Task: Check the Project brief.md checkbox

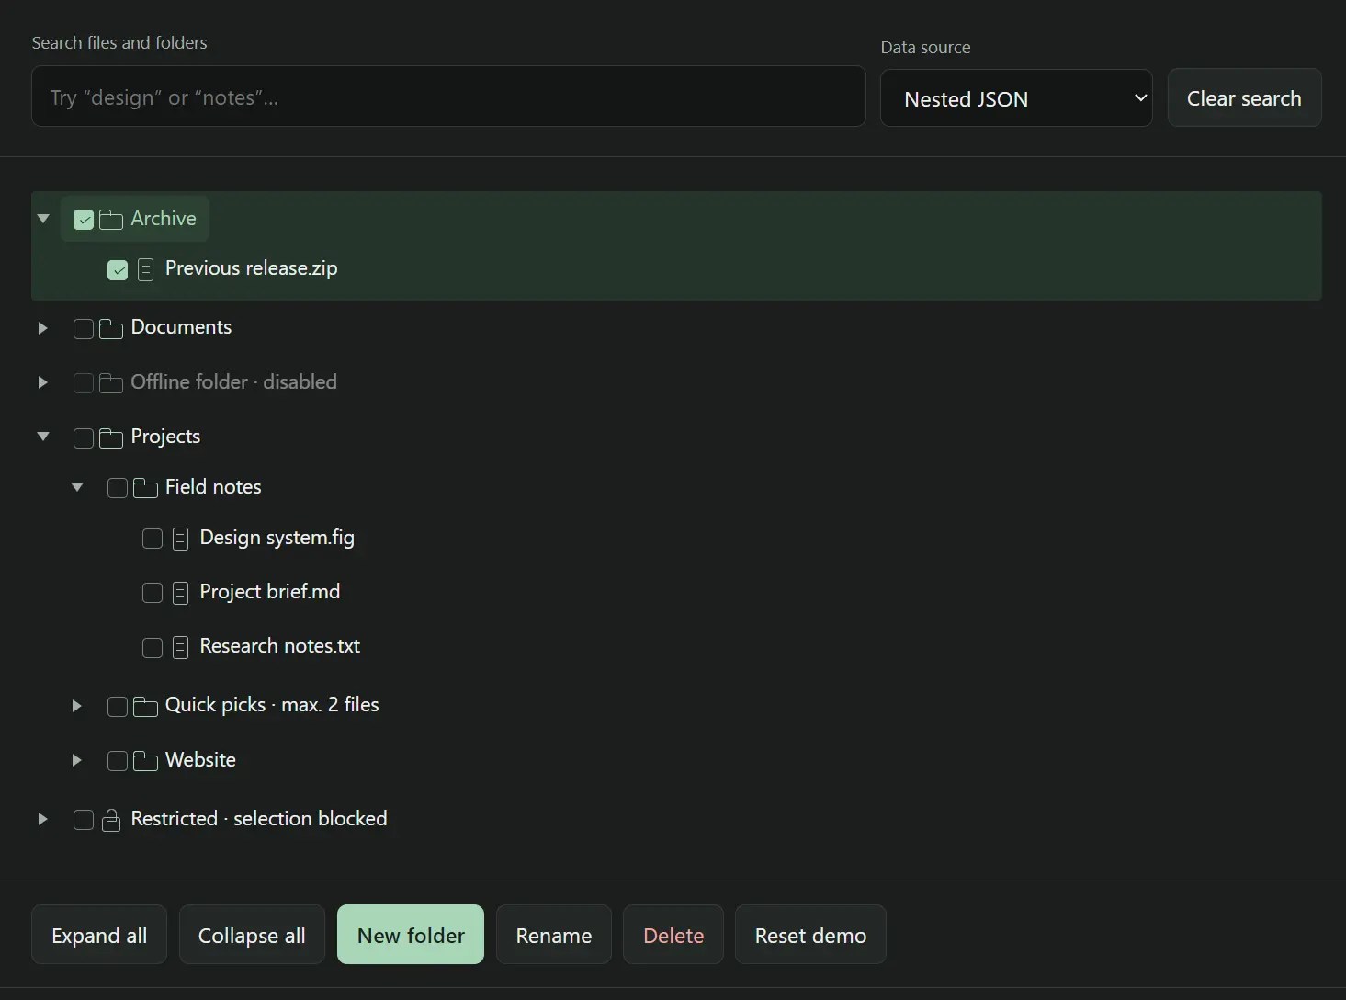Action: pos(153,593)
